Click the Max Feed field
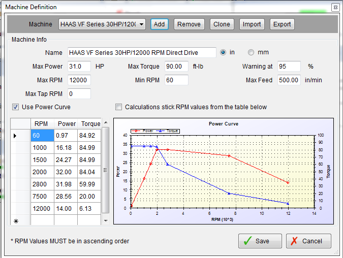This screenshot has height=258, width=343. click(x=289, y=80)
